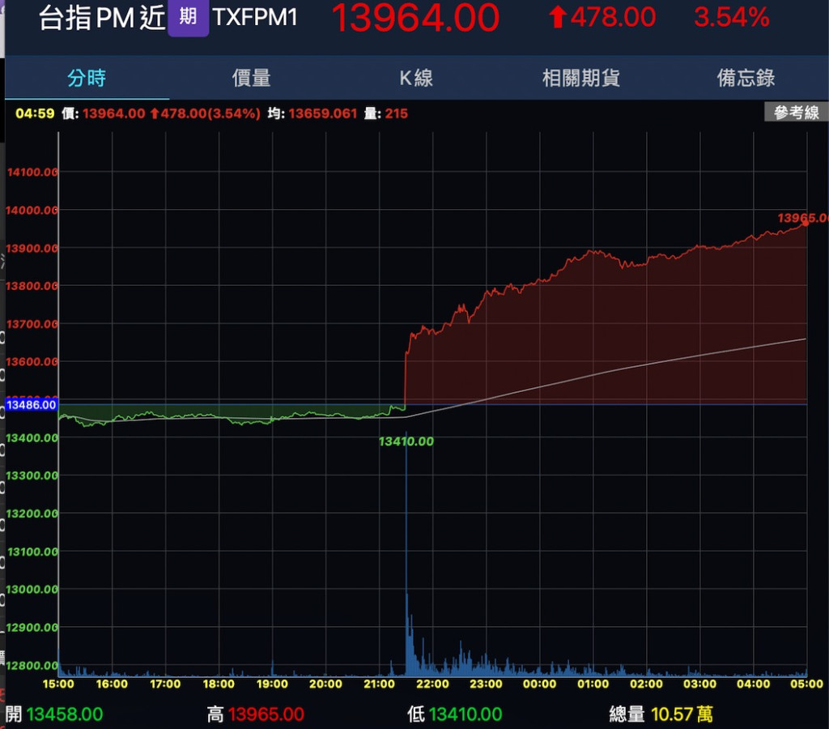
Task: Click the large 13964.00 price
Action: (415, 18)
